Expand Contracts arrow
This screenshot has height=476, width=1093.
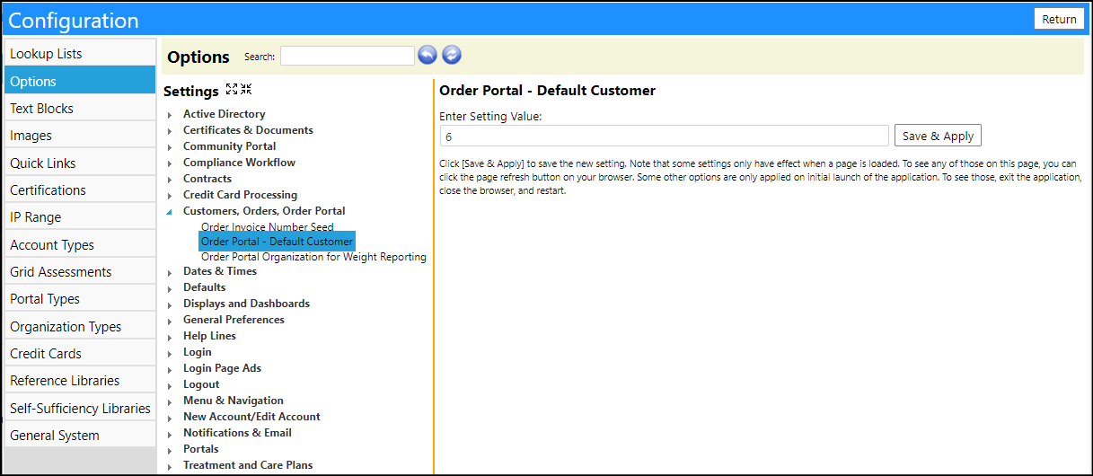(x=170, y=180)
